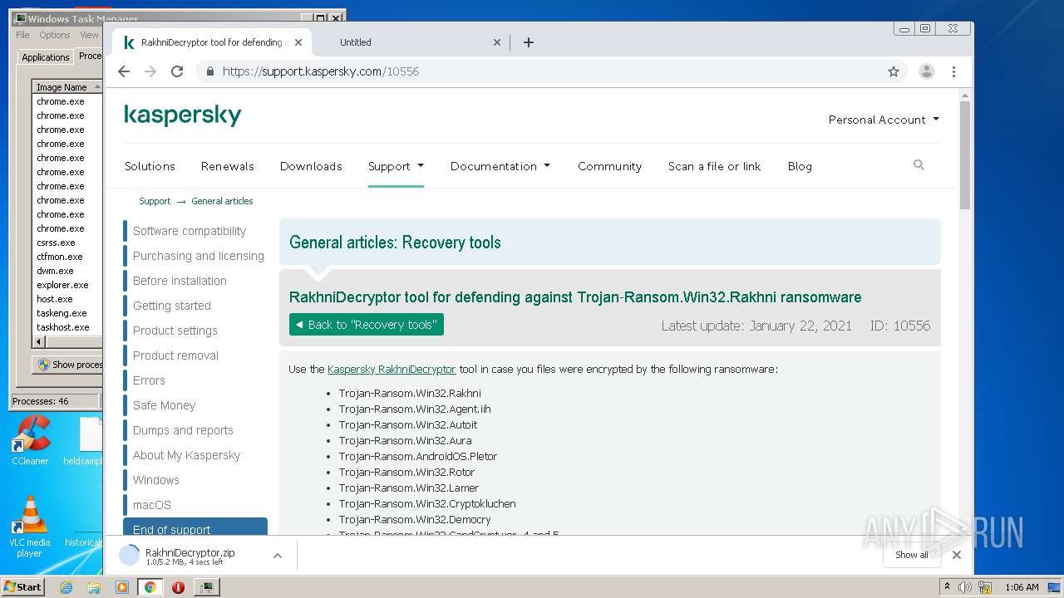Click the network tray icon
The height and width of the screenshot is (598, 1064).
(984, 587)
